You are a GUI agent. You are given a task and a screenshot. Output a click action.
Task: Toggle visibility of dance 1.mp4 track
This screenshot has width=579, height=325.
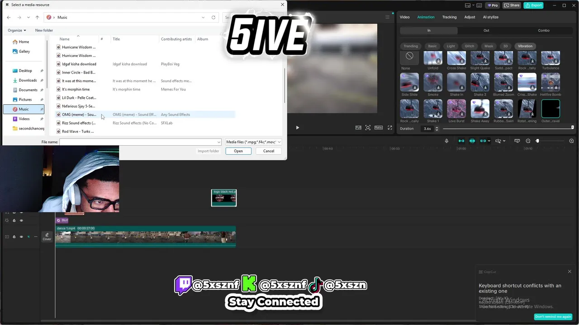[21, 237]
